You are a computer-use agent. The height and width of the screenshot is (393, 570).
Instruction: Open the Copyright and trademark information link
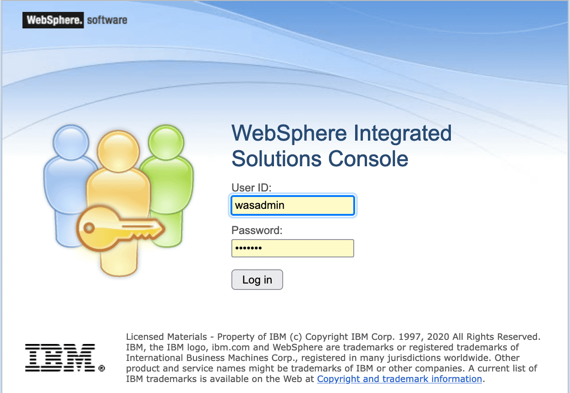[399, 379]
